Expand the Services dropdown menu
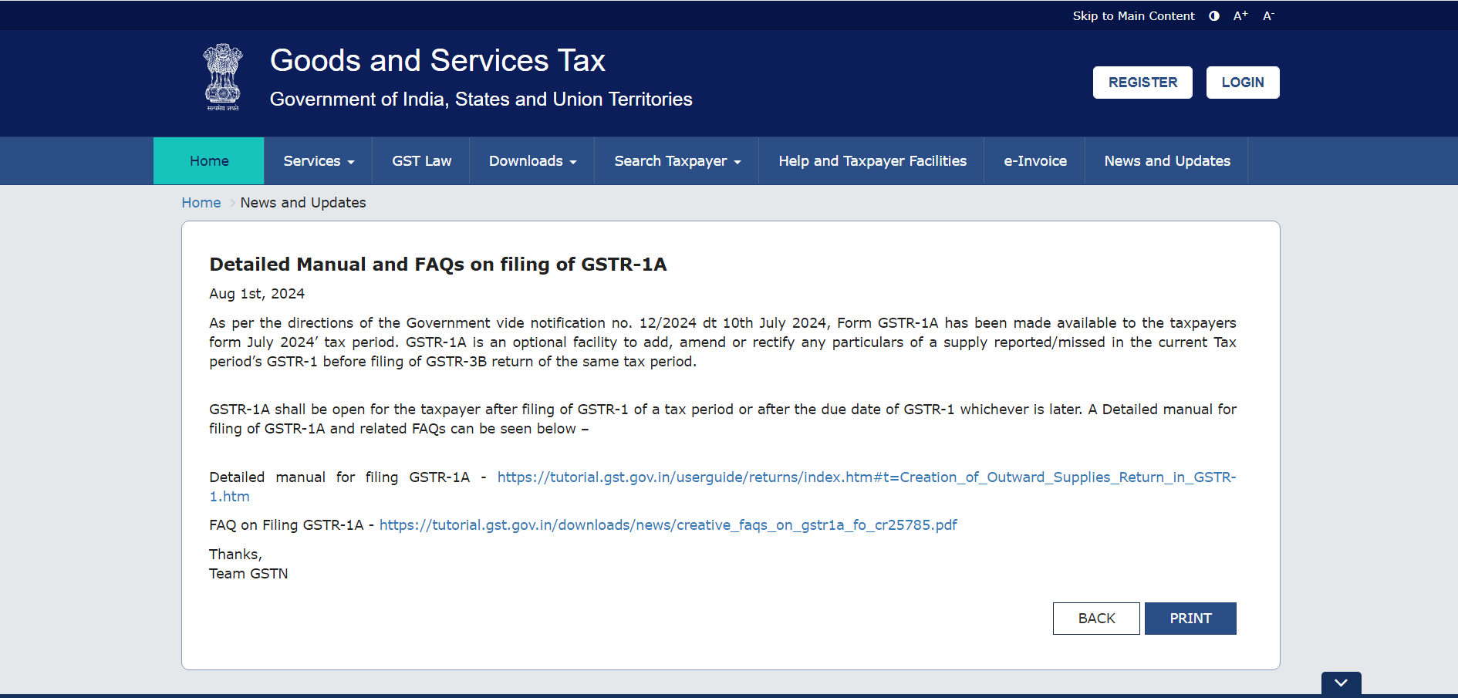Screen dimensions: 1458x698 [318, 160]
